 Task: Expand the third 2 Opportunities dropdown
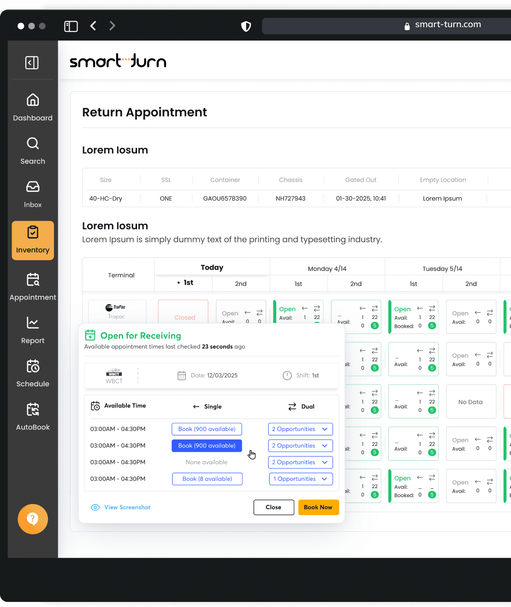pyautogui.click(x=300, y=463)
